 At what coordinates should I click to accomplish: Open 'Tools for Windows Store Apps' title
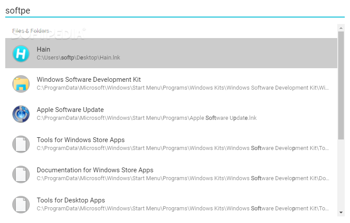point(80,140)
